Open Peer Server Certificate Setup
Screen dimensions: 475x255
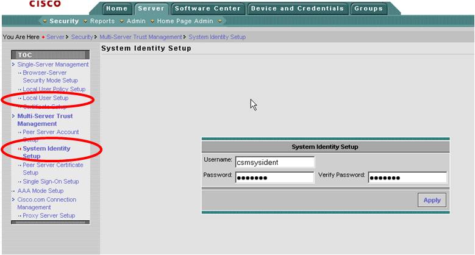point(52,168)
